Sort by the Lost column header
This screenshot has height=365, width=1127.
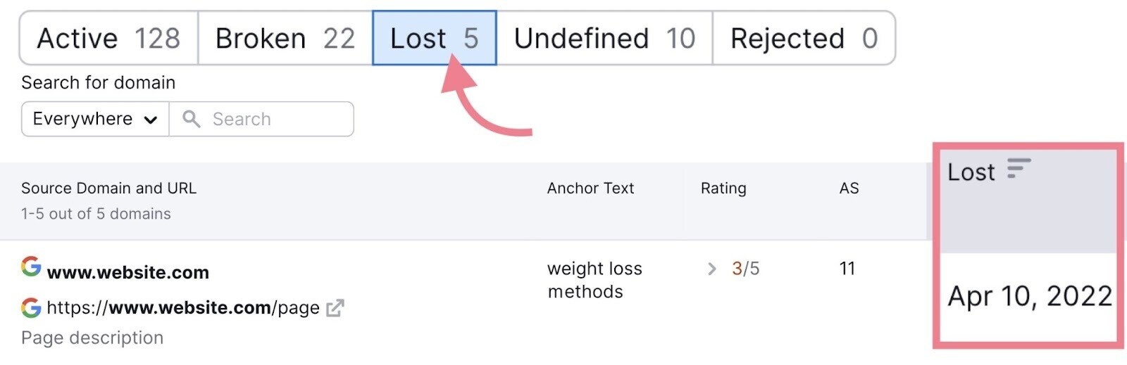[971, 172]
